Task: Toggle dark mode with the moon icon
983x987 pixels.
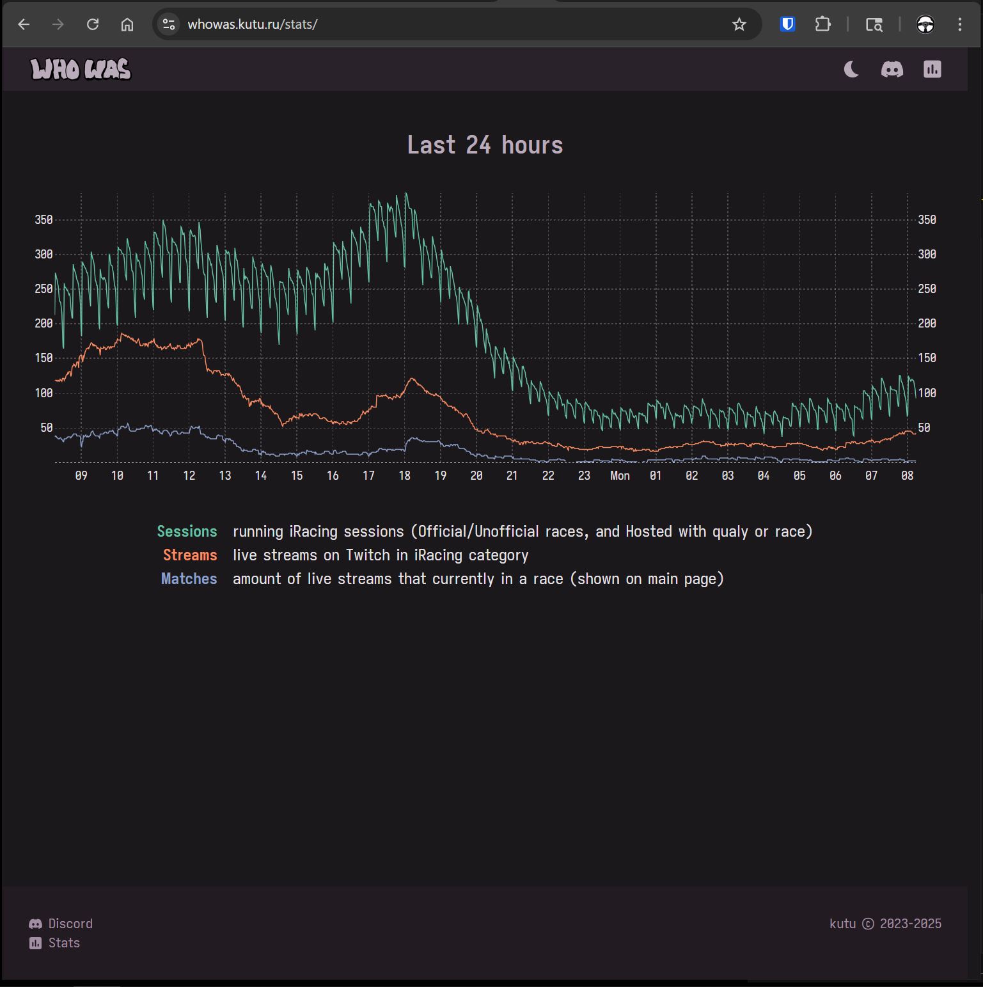Action: tap(851, 69)
